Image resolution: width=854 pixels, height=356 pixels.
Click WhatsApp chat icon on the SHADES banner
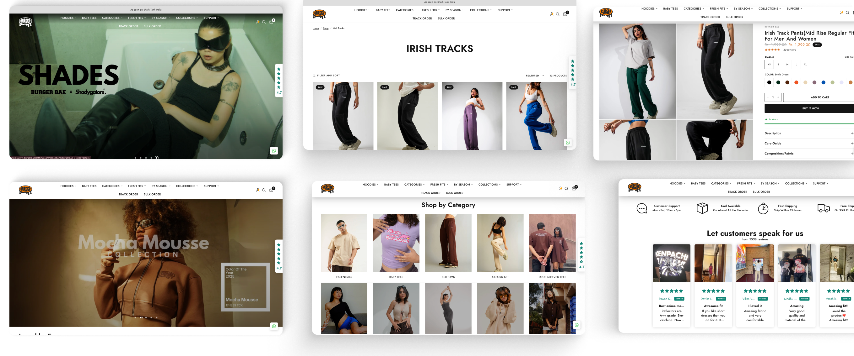pyautogui.click(x=274, y=151)
